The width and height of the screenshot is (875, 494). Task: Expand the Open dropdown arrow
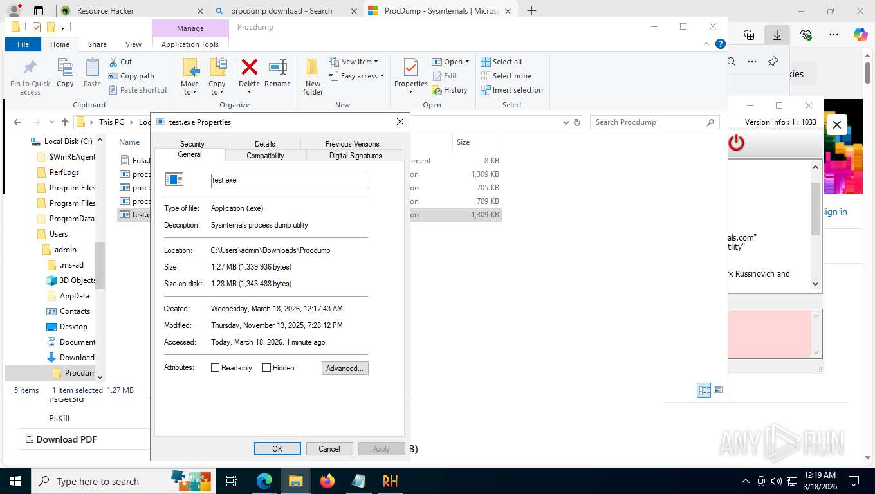[467, 62]
